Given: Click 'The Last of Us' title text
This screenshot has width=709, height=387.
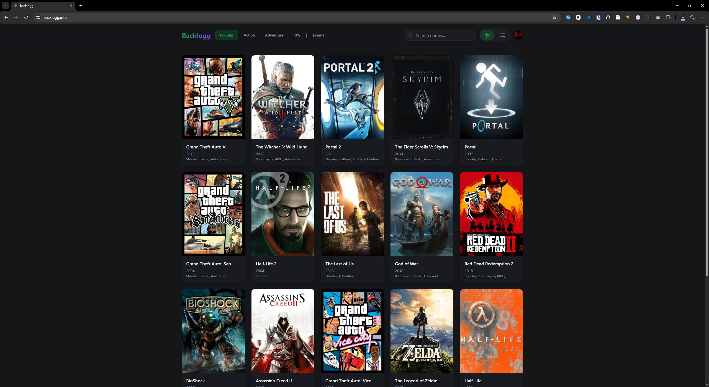Looking at the screenshot, I should click(x=339, y=264).
